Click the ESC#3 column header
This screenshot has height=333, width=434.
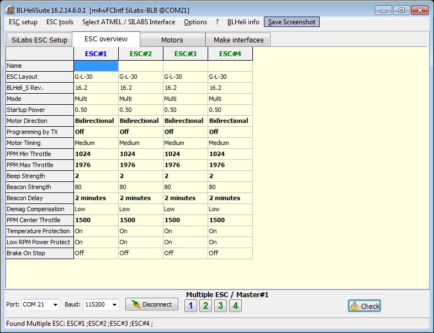tap(186, 53)
